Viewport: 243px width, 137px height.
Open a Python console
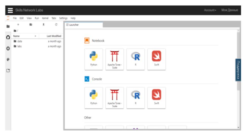(x=94, y=97)
